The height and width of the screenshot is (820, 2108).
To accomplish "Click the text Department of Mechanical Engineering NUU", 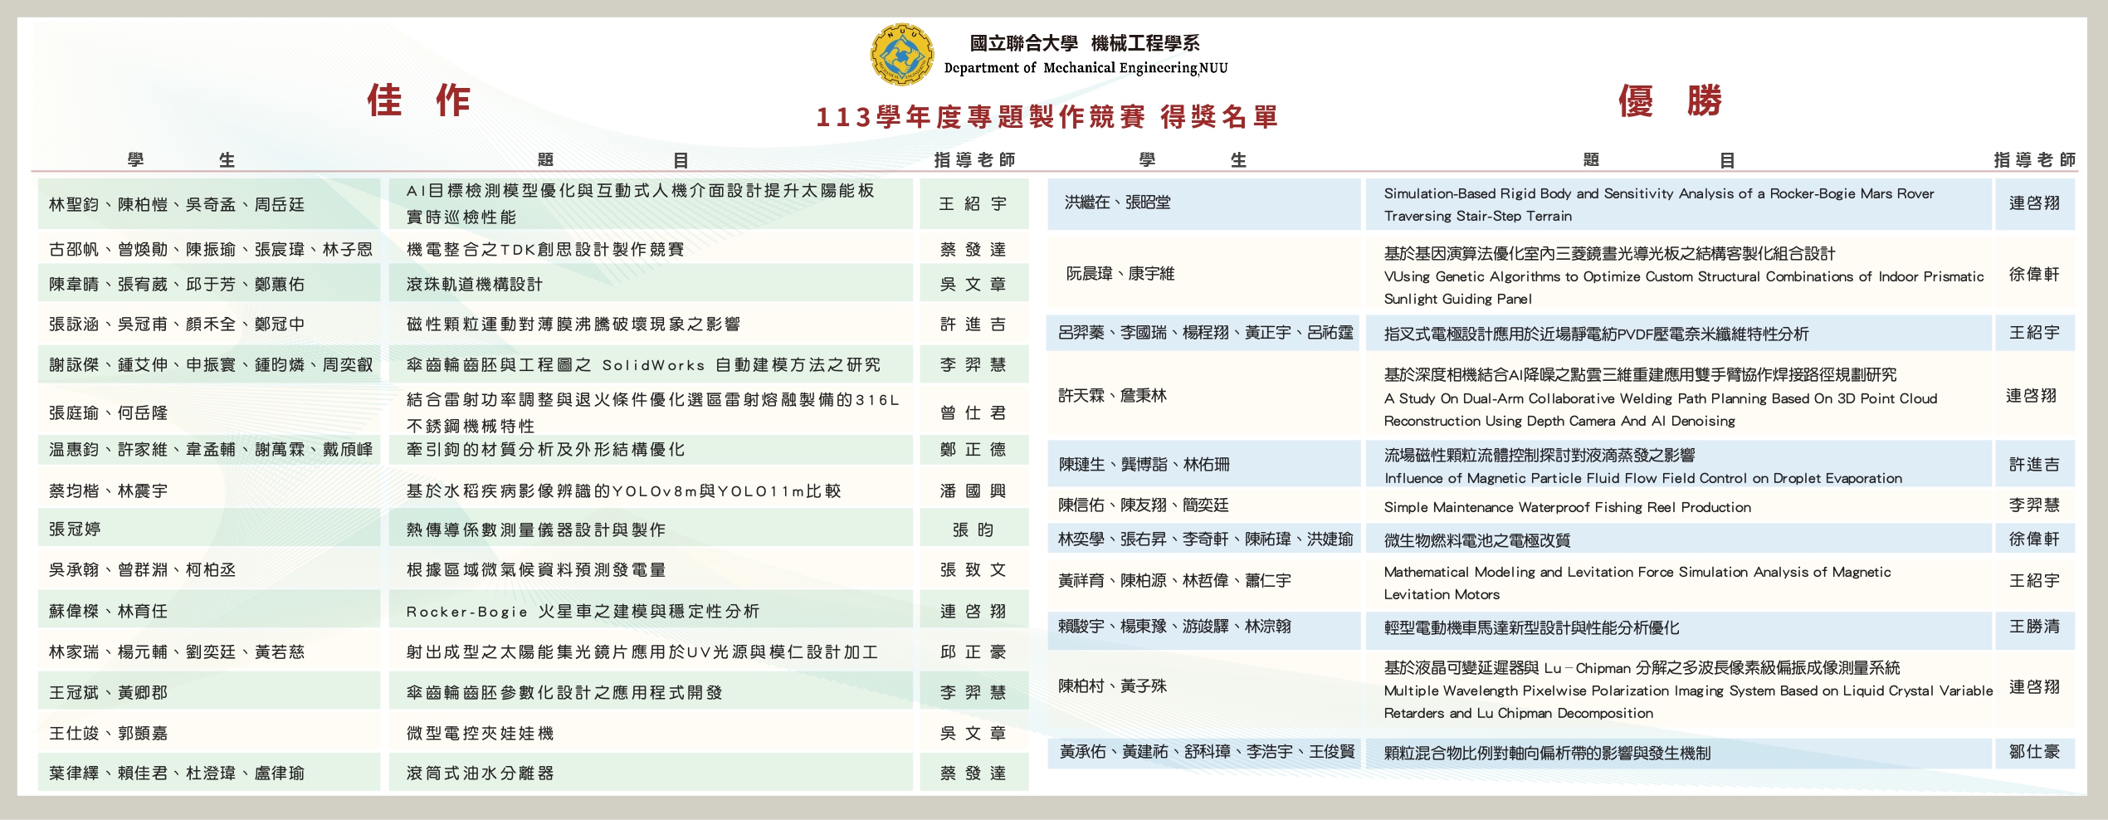I will pos(1086,68).
